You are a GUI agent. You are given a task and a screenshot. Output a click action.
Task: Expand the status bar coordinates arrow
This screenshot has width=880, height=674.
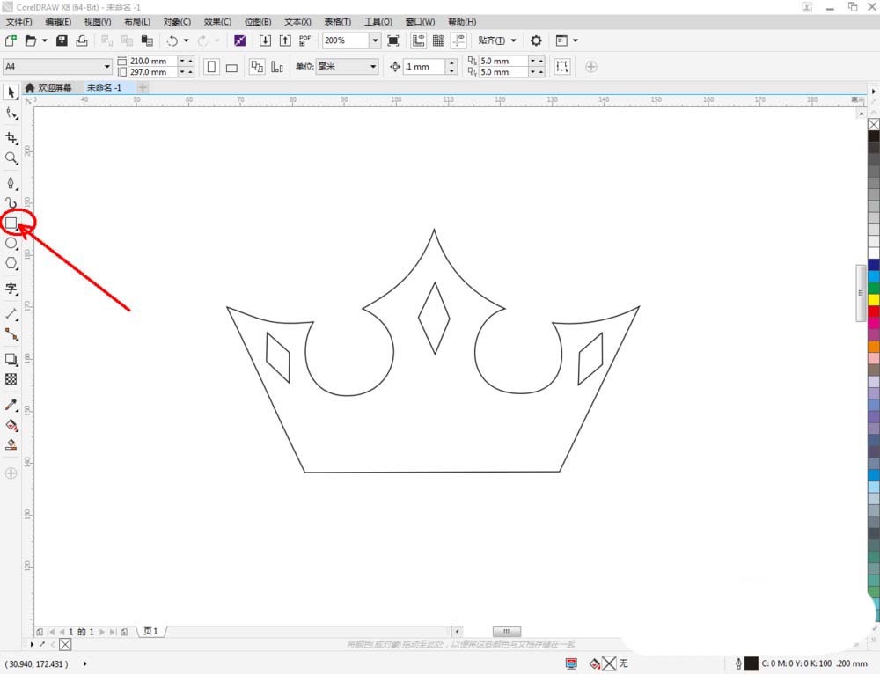pyautogui.click(x=84, y=664)
